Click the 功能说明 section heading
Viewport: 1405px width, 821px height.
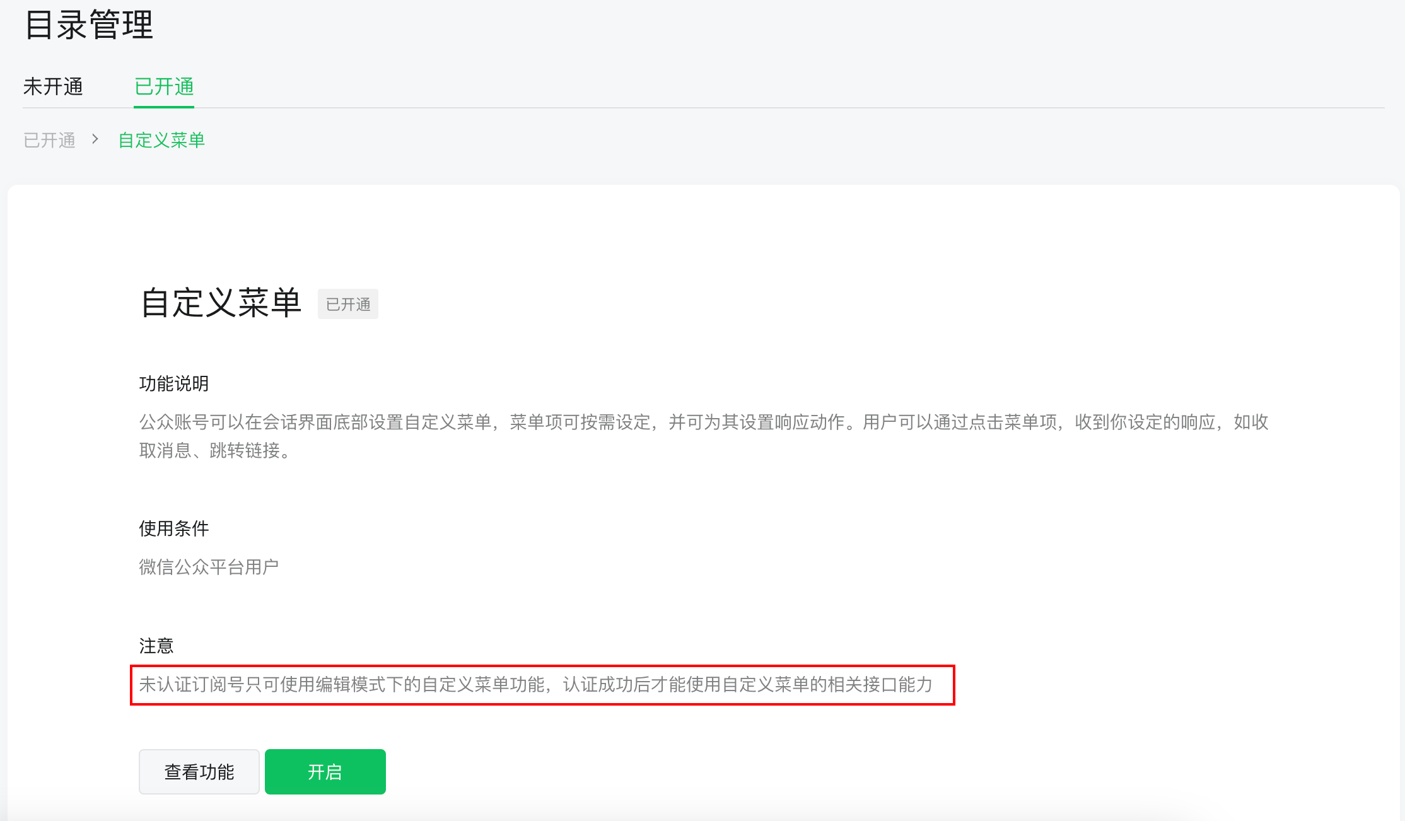[x=173, y=383]
